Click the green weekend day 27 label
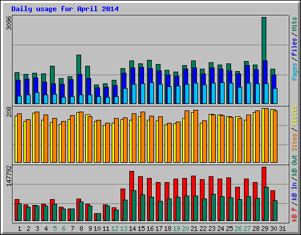The image size is (301, 235). point(247,229)
